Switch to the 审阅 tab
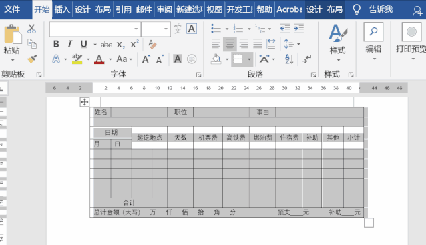The image size is (426, 245). [164, 9]
